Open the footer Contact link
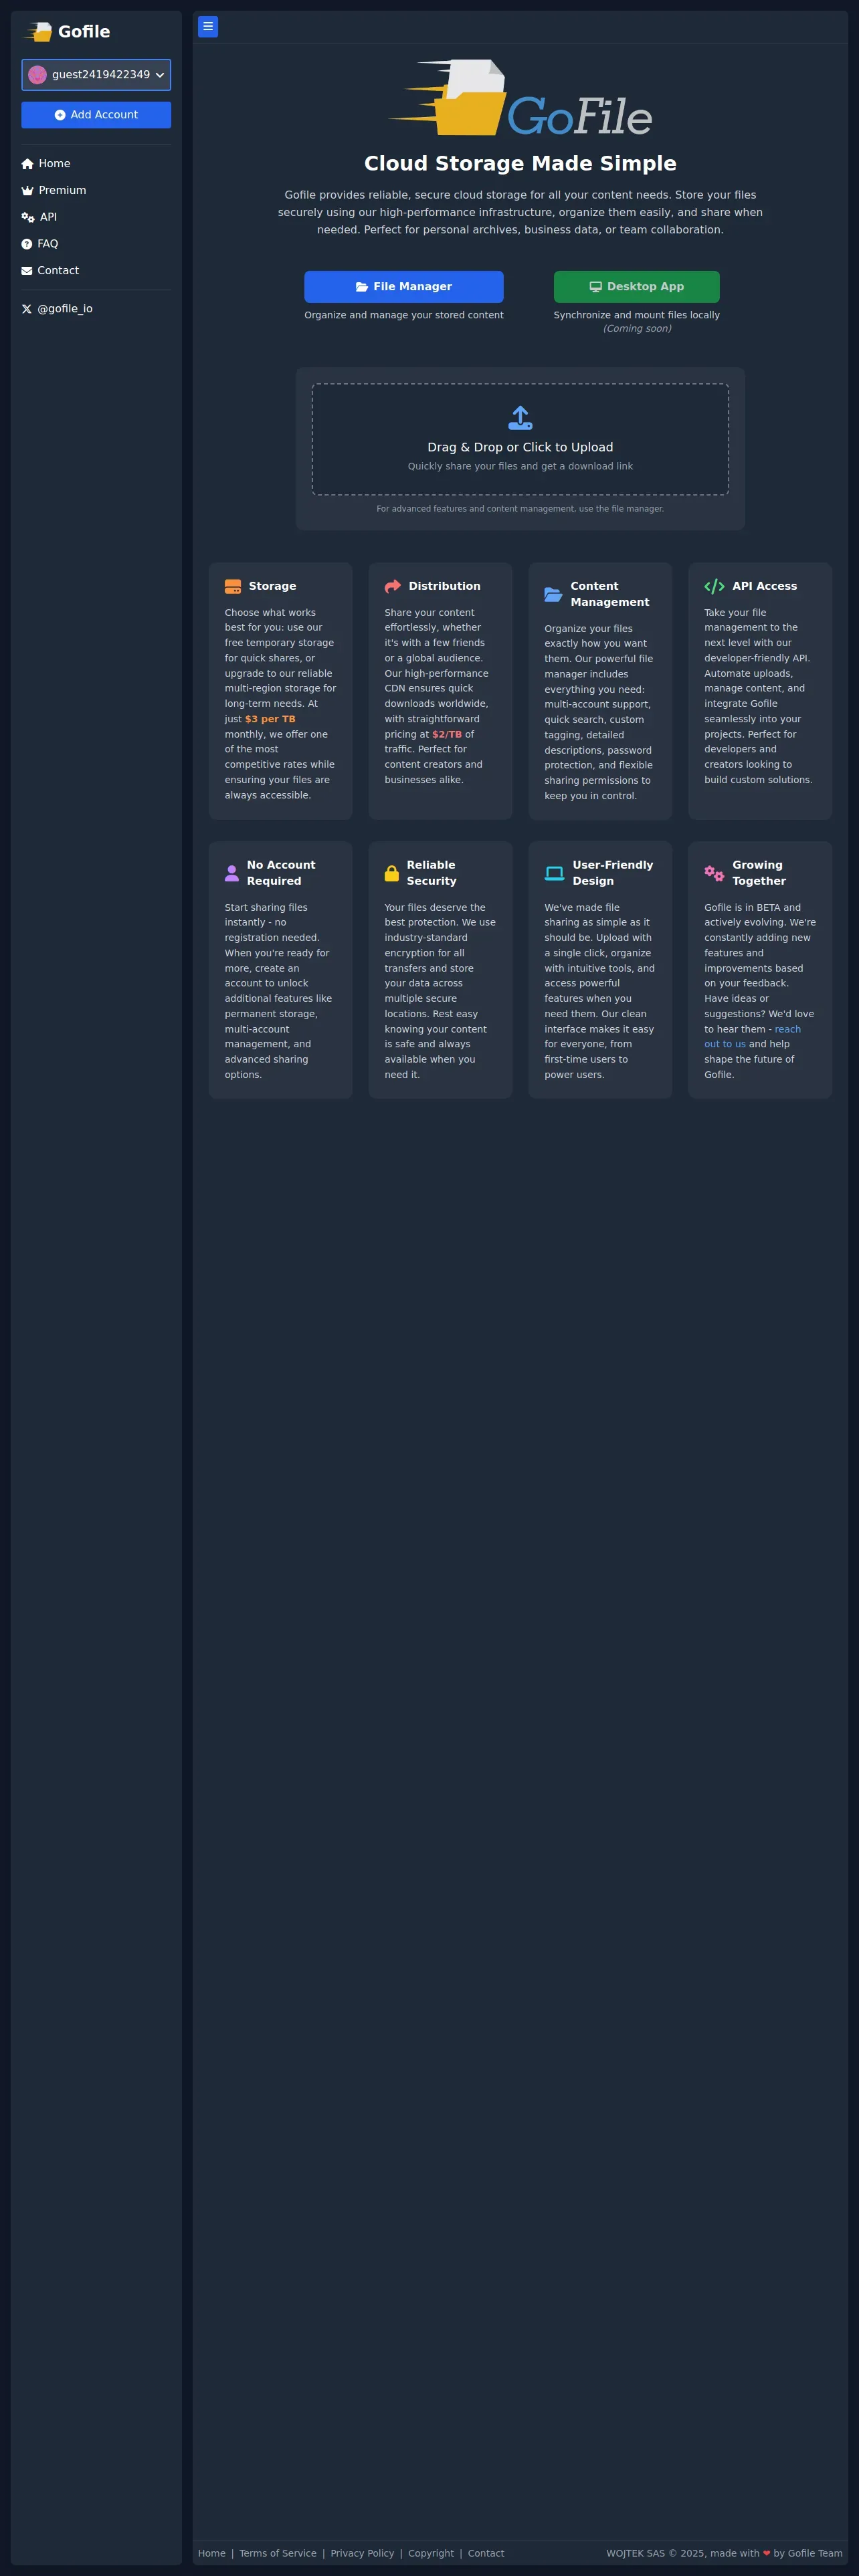Image resolution: width=859 pixels, height=2576 pixels. pyautogui.click(x=486, y=2554)
